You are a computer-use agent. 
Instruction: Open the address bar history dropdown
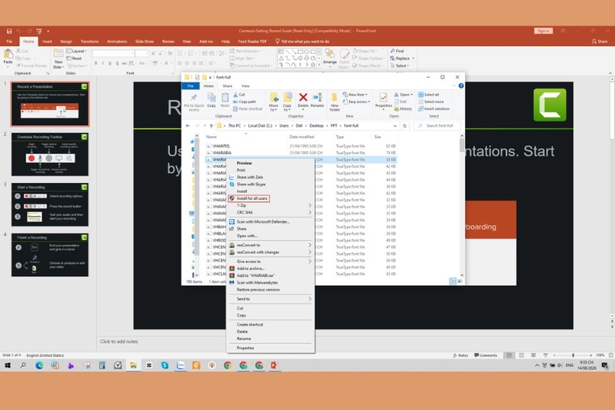pos(395,126)
